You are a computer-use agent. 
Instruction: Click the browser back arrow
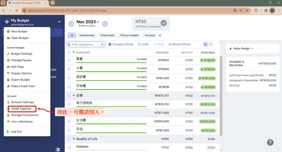(x=3, y=10)
